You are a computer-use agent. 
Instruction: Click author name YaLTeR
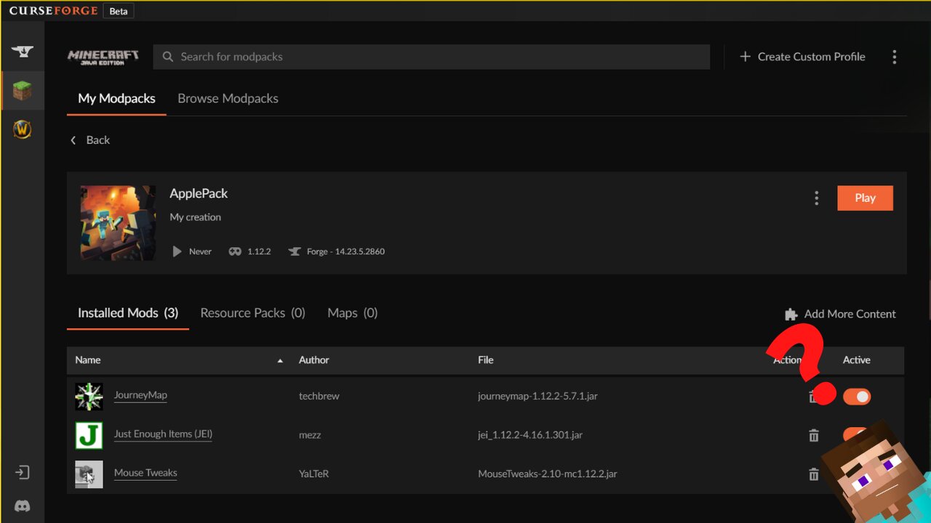(x=313, y=474)
